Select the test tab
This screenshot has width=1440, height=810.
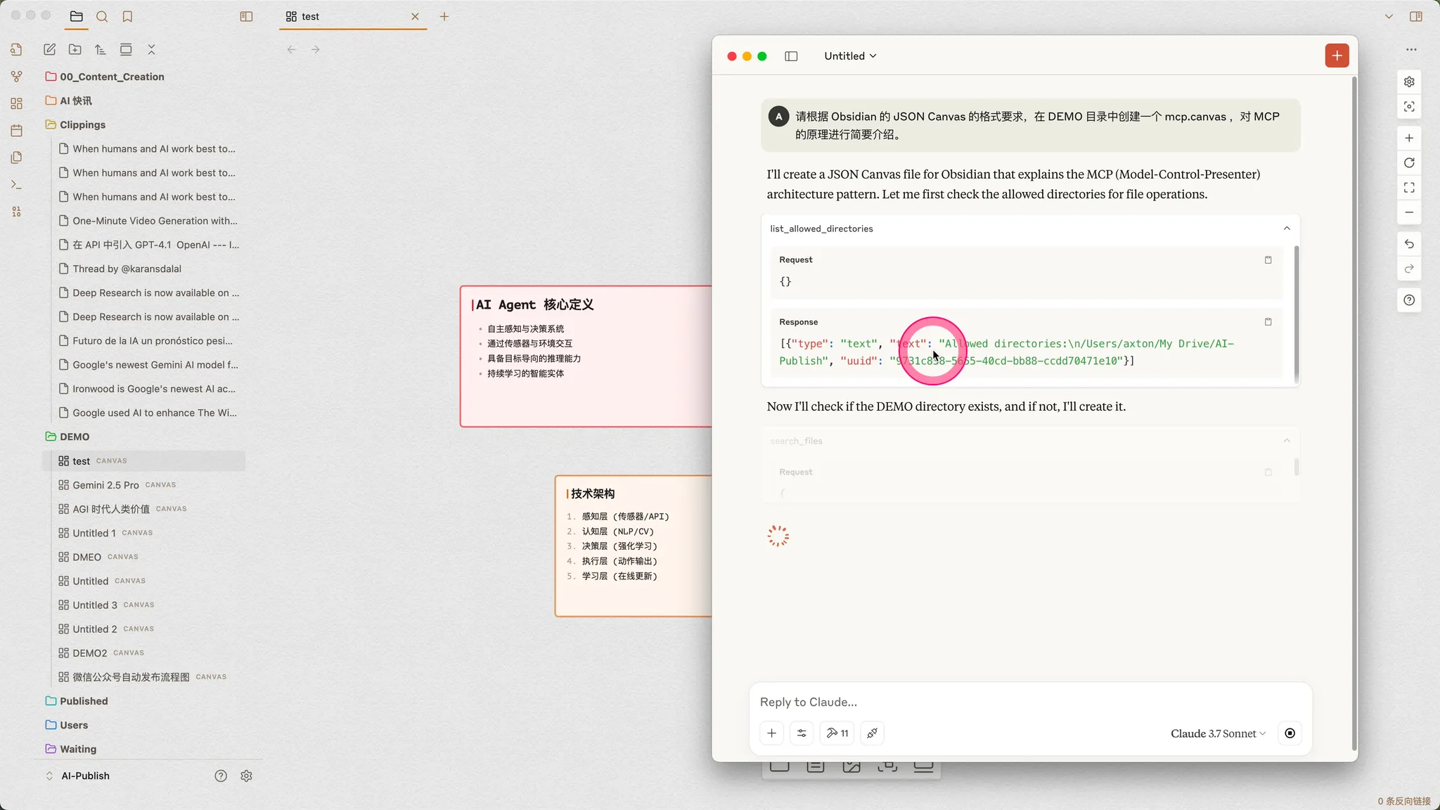coord(310,16)
